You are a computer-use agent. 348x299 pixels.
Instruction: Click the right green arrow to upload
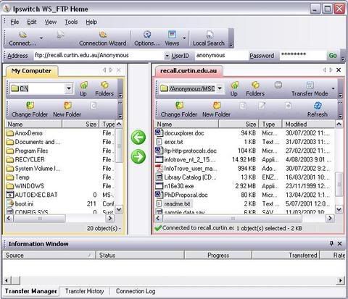[138, 156]
